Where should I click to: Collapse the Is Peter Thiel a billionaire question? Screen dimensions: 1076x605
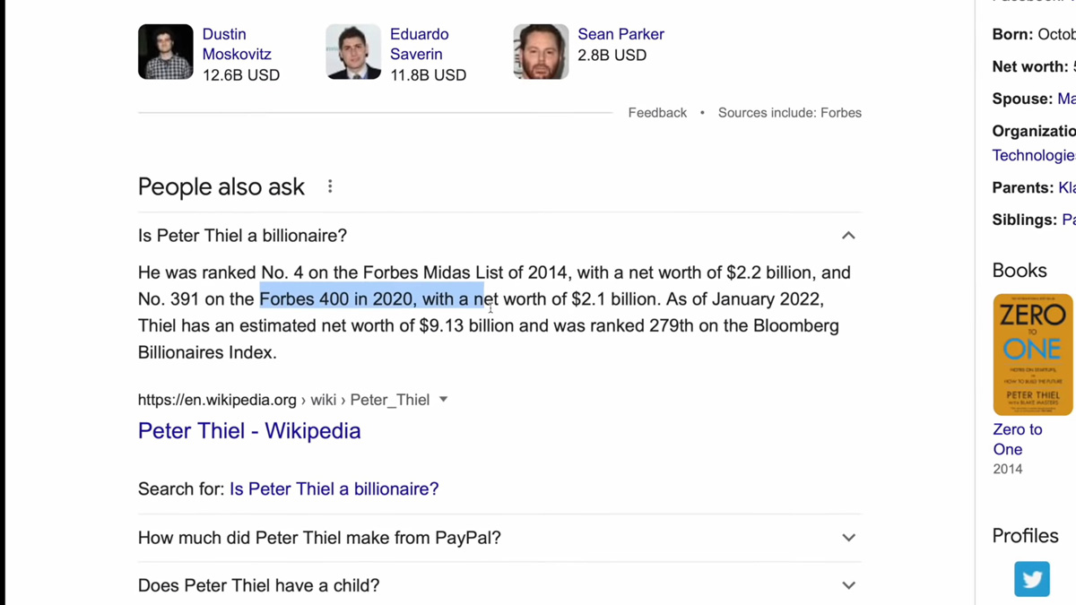(x=848, y=236)
